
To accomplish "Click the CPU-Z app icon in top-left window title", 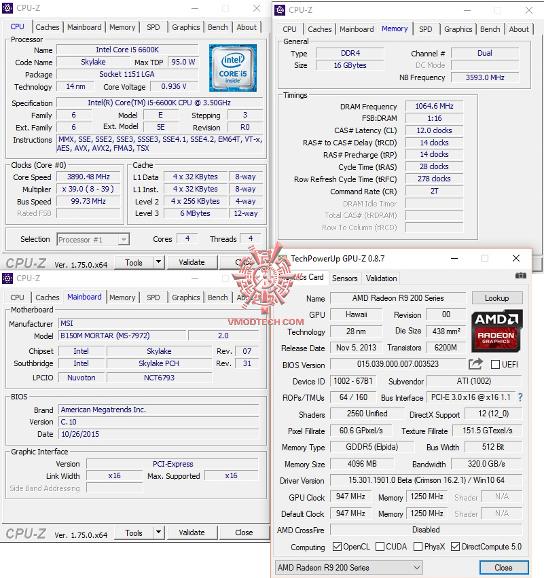I will tap(7, 7).
